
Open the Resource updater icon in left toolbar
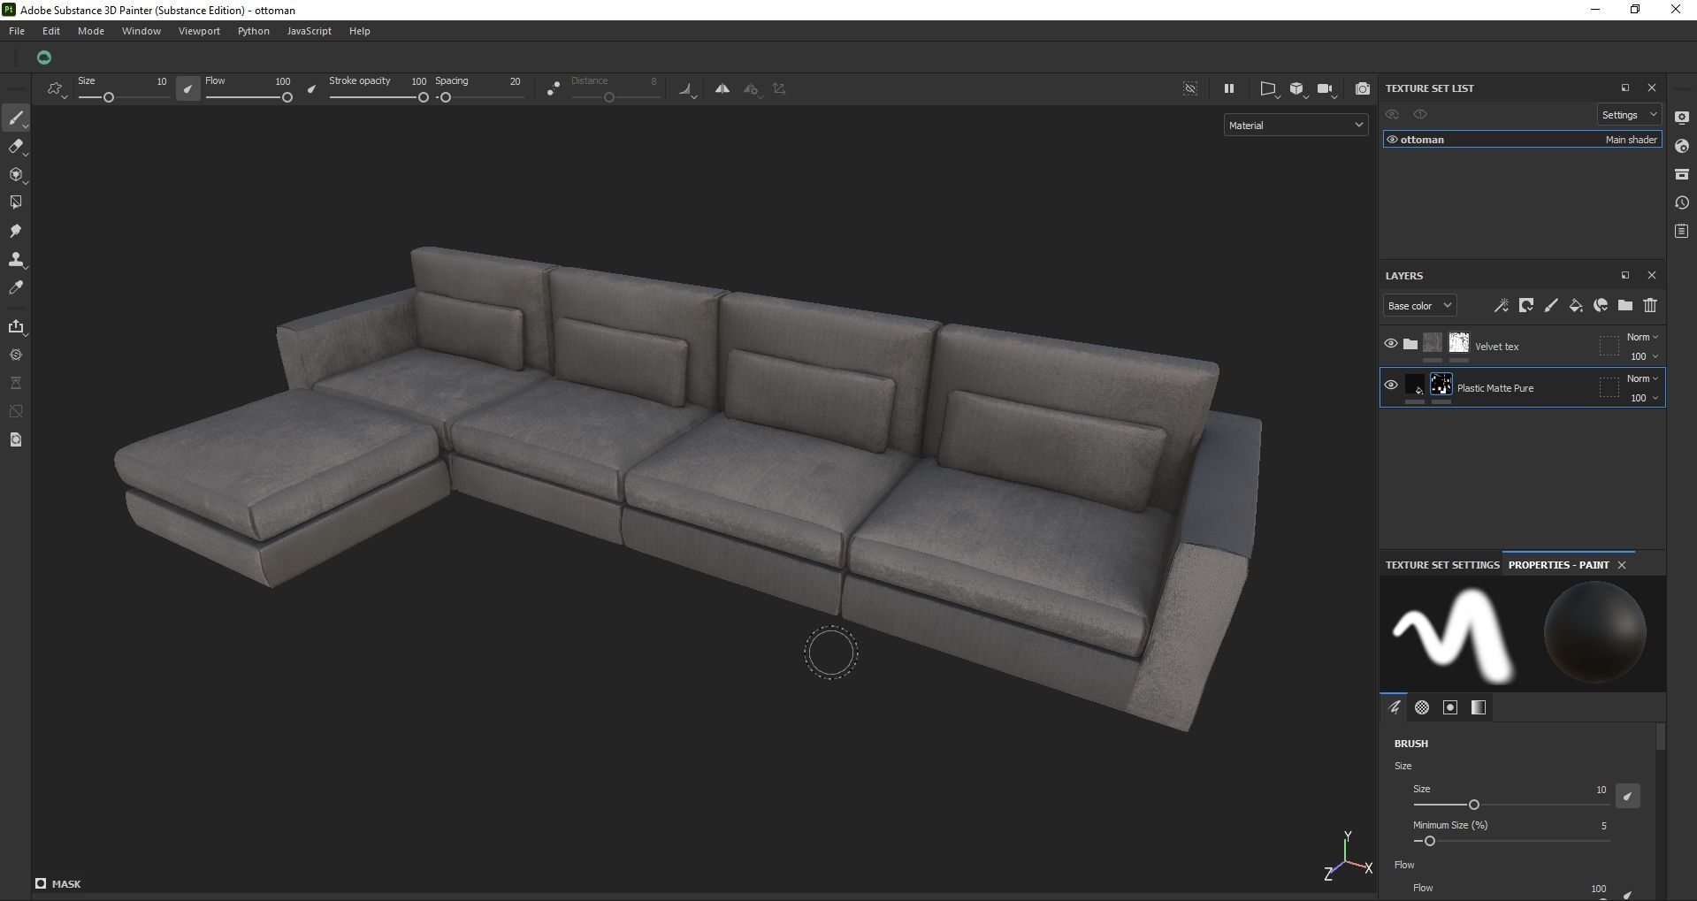click(x=15, y=355)
